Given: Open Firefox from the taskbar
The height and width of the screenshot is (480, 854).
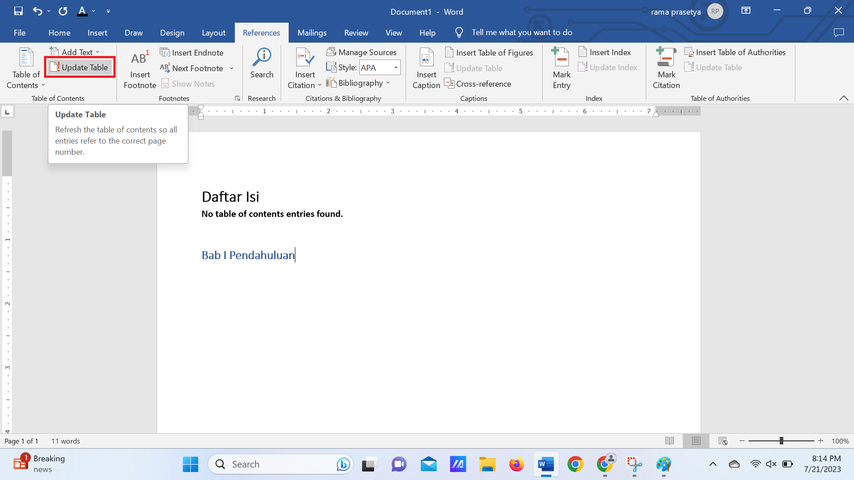Looking at the screenshot, I should pos(516,464).
